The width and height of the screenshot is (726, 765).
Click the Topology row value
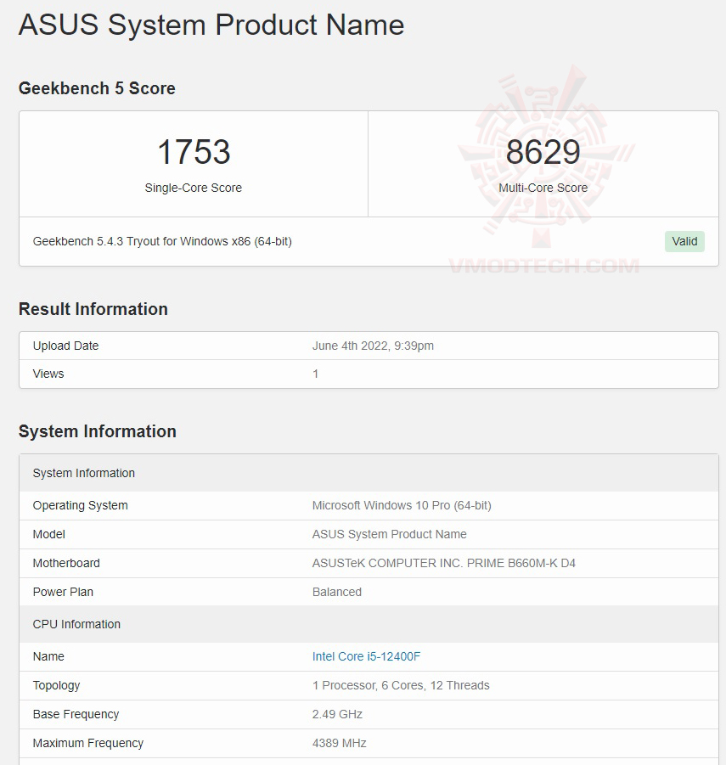pyautogui.click(x=400, y=685)
